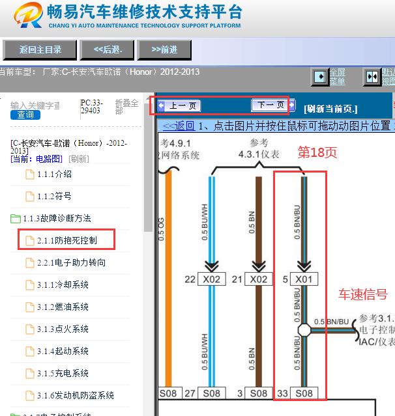Screen dimensions: 395x416
Task: Click the S08 terminal box pin 27
Action: click(212, 393)
